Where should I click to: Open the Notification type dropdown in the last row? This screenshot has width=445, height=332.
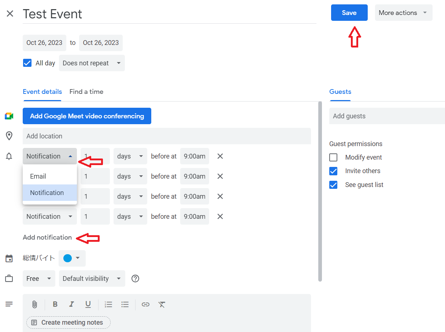50,217
